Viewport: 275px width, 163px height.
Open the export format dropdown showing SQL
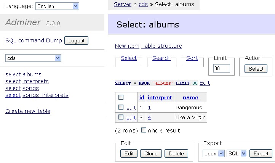(x=237, y=153)
